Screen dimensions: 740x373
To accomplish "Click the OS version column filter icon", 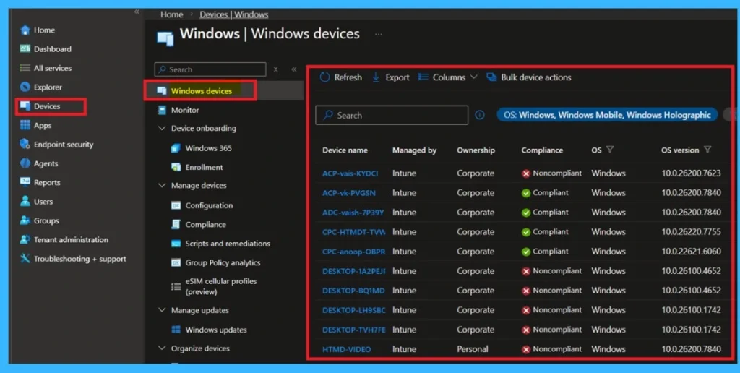I will 707,150.
